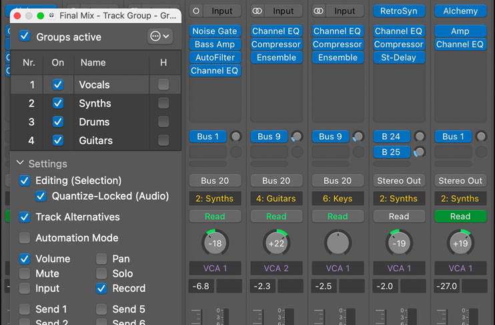The height and width of the screenshot is (325, 495).
Task: Check the hide box for Synths group
Action: pyautogui.click(x=163, y=103)
